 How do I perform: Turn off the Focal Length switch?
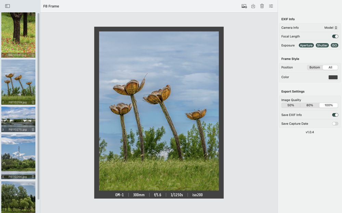pos(335,36)
